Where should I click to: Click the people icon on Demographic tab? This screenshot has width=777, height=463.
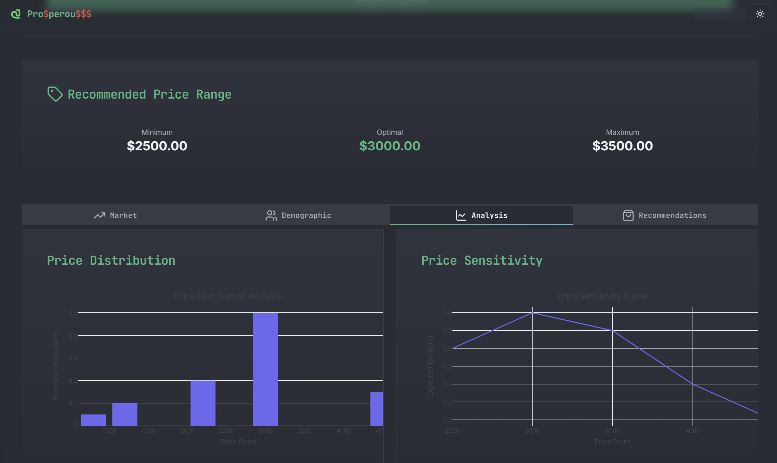pos(271,215)
